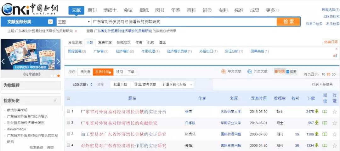Check the checkbox for result 1
This screenshot has height=151, width=340.
coord(68,111)
